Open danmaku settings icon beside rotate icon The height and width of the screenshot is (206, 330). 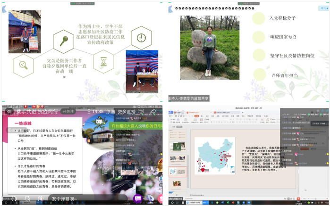click(x=27, y=199)
